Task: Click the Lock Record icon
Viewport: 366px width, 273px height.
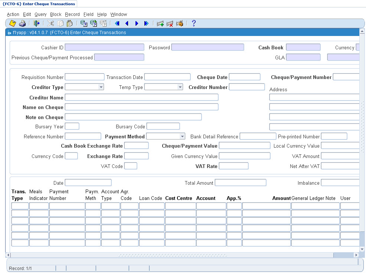Action: pyautogui.click(x=180, y=23)
